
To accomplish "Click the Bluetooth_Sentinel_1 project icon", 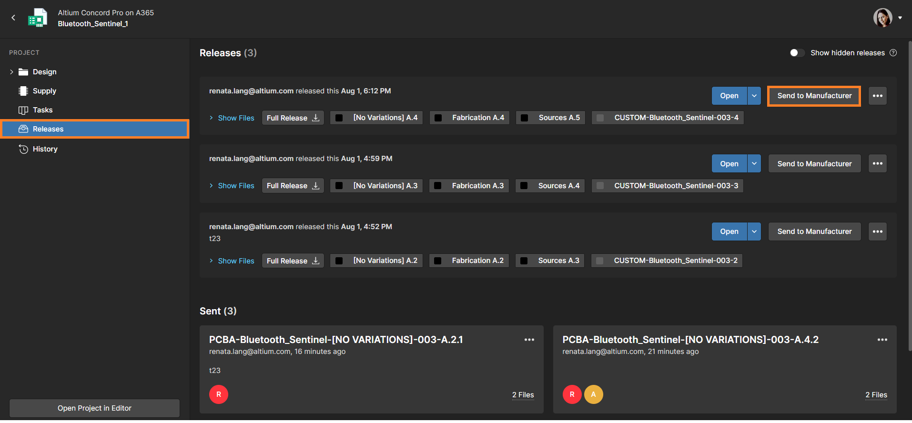I will [38, 18].
